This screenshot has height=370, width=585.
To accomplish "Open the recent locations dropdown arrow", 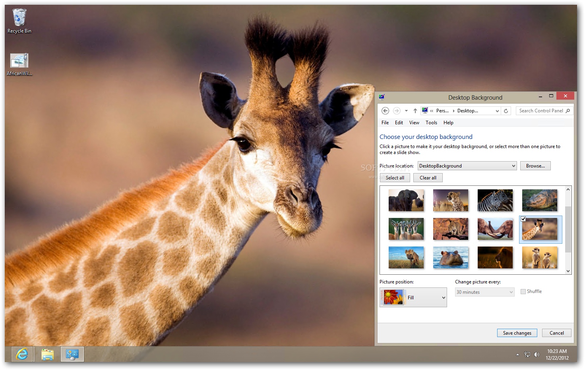I will (406, 111).
